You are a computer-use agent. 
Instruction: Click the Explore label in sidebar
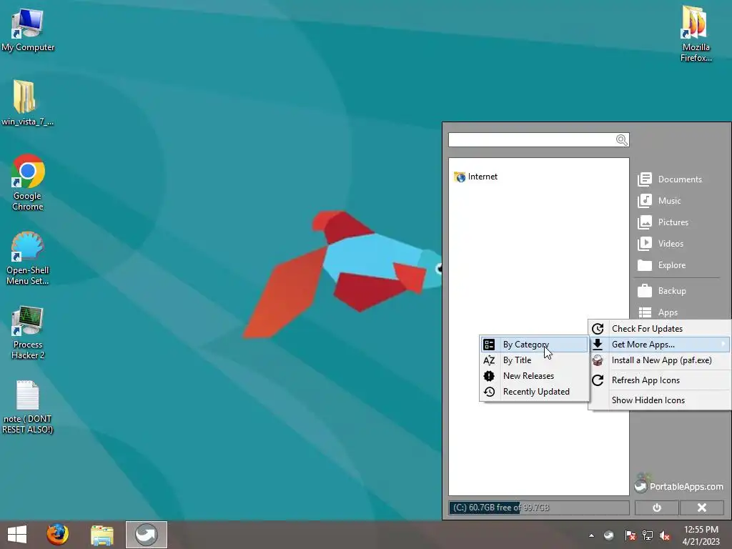click(x=672, y=265)
